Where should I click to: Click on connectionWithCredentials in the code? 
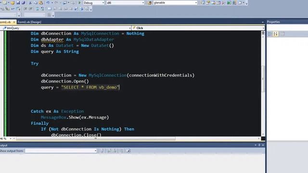click(x=160, y=75)
